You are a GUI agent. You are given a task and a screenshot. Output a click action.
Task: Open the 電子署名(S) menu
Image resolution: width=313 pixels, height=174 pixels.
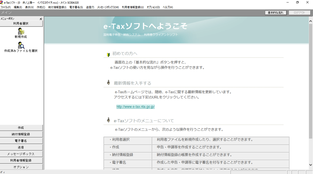coord(76,7)
